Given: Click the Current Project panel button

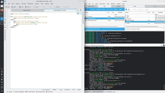Looking at the screenshot, I should (x=30, y=92).
